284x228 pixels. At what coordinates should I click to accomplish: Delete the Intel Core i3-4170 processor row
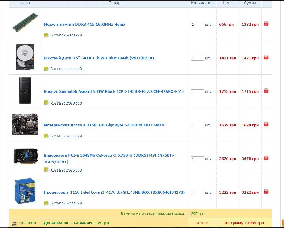coord(266,192)
